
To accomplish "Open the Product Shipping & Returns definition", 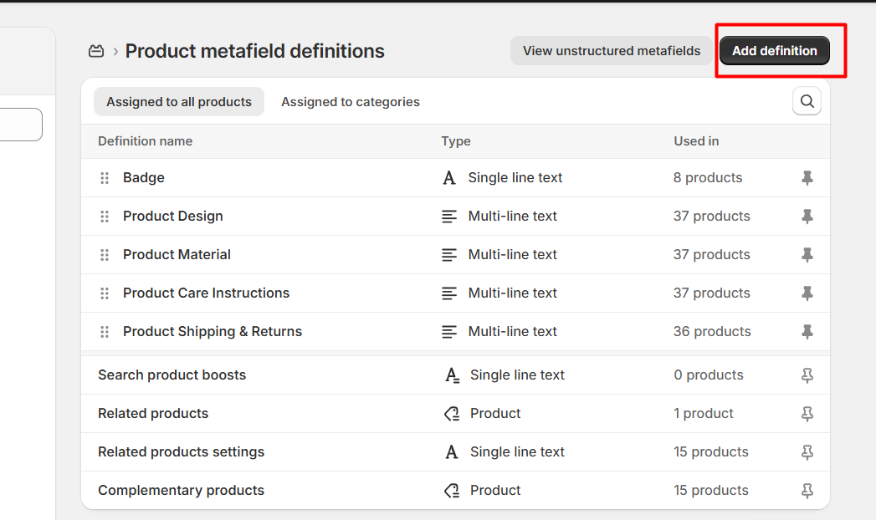I will click(213, 332).
